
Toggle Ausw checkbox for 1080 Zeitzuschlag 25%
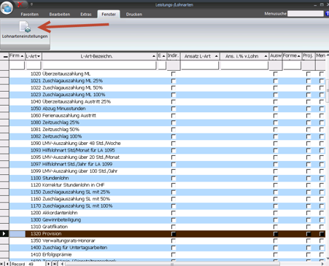pyautogui.click(x=276, y=122)
